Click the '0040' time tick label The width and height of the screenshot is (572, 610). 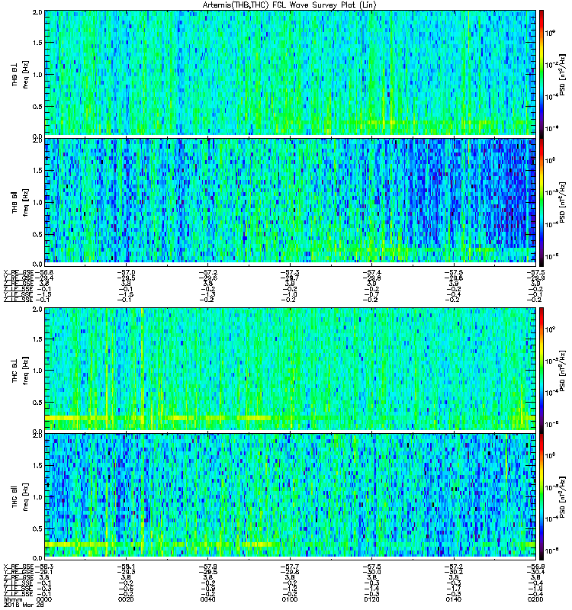coord(208,599)
